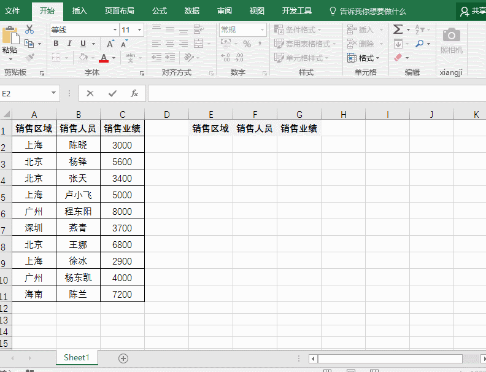This screenshot has width=486, height=372.
Task: Click the fill color paint bucket icon
Action: point(83,57)
